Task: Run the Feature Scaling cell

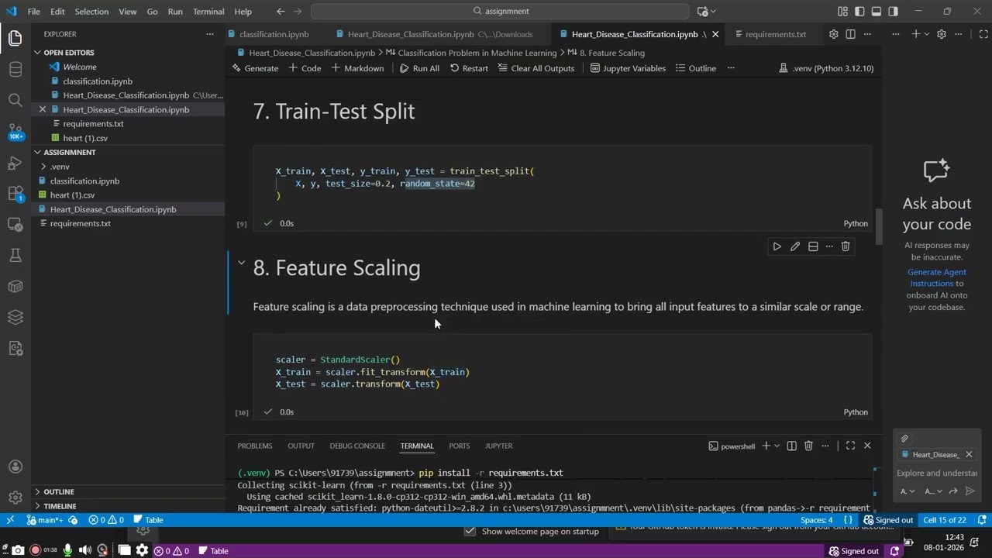Action: (777, 246)
